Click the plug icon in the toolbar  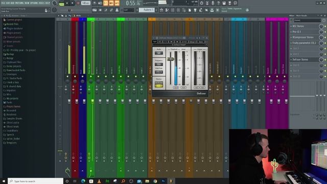[x=195, y=10]
